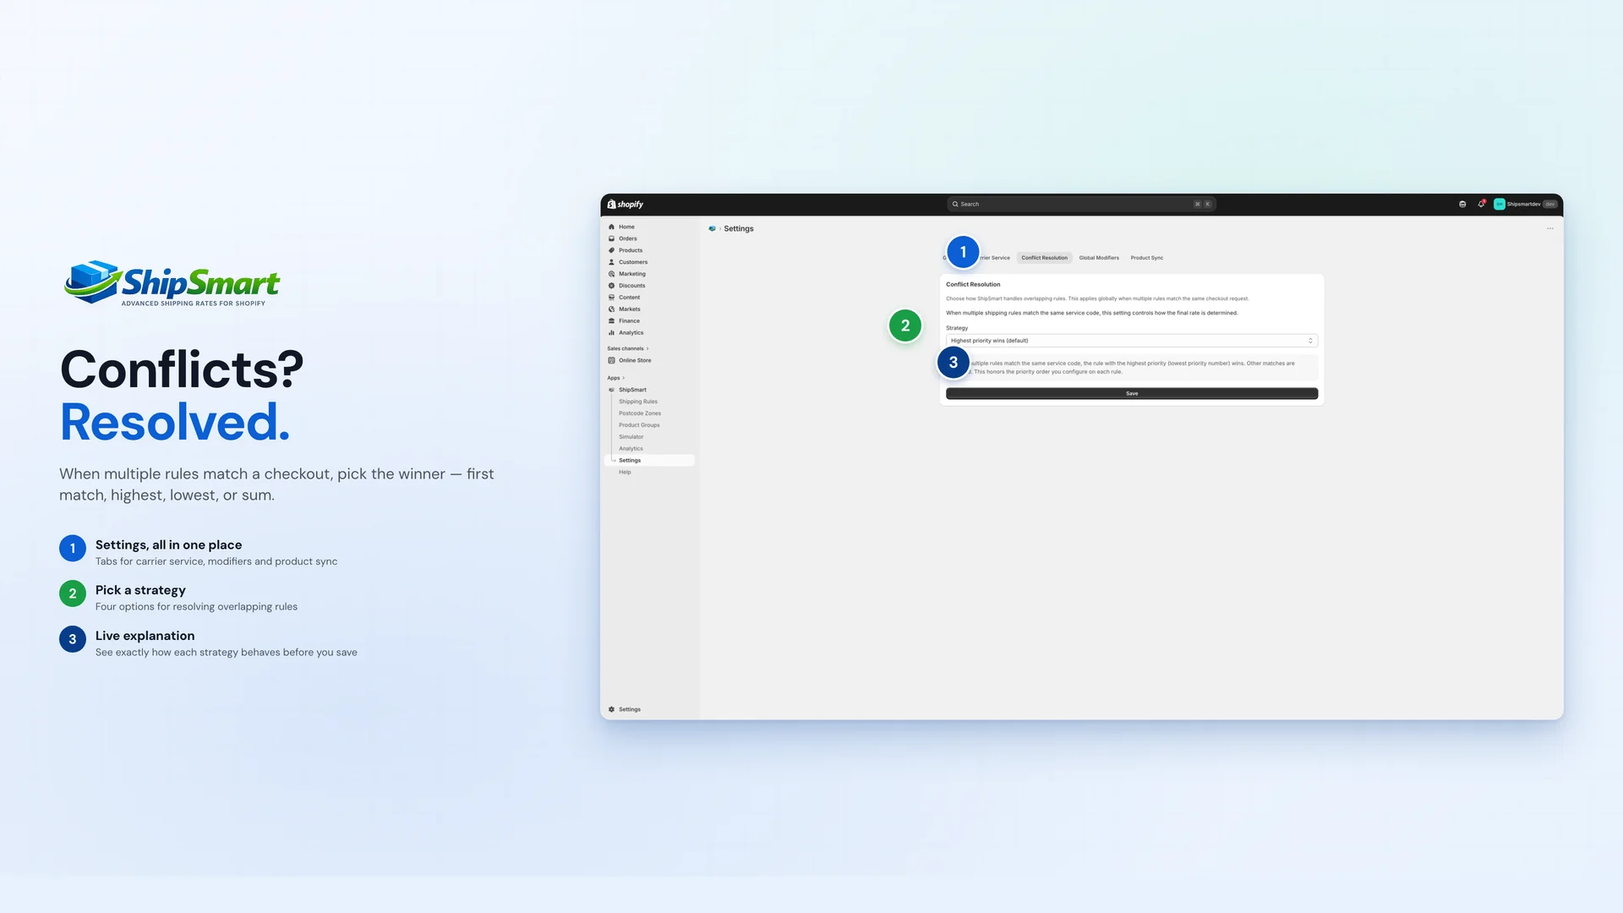Switch to the Global Modifiers tab

[1099, 258]
